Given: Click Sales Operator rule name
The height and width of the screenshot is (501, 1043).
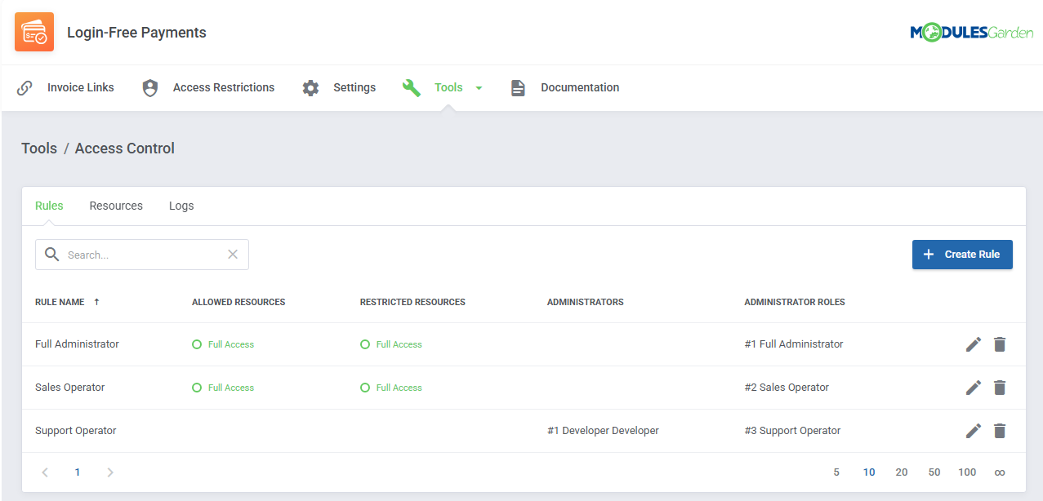Looking at the screenshot, I should click(69, 388).
